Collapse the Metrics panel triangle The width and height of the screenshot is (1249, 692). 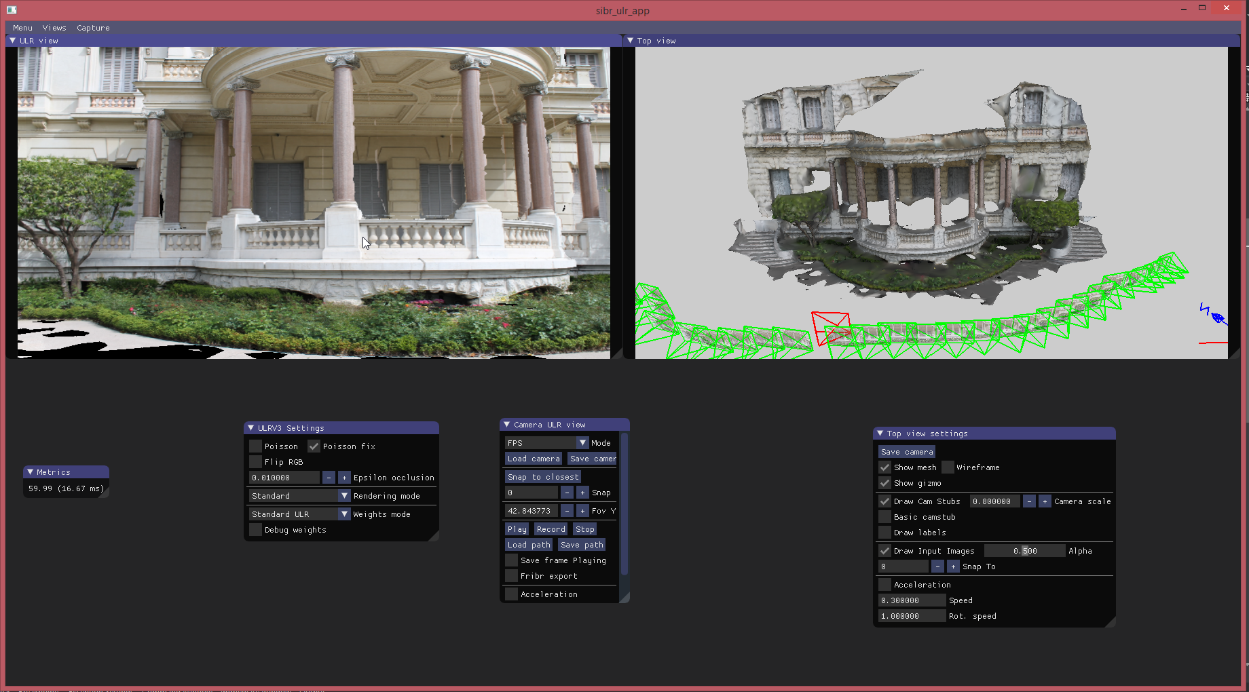pos(31,472)
